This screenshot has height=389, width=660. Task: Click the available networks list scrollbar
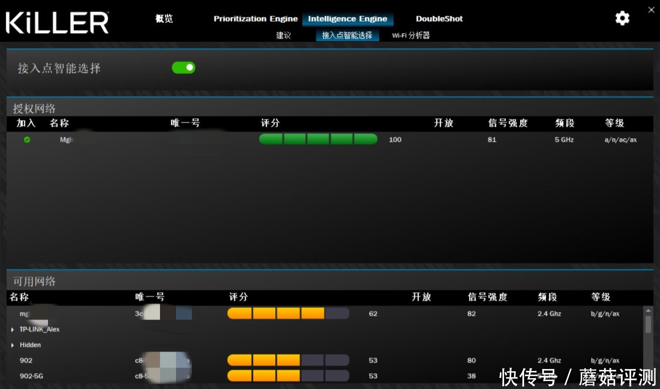click(x=648, y=324)
